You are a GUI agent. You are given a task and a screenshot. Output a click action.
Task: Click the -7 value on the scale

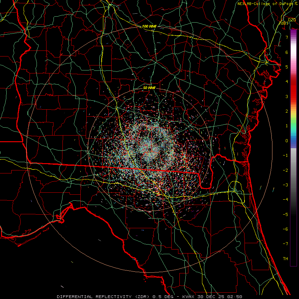pyautogui.click(x=285, y=244)
